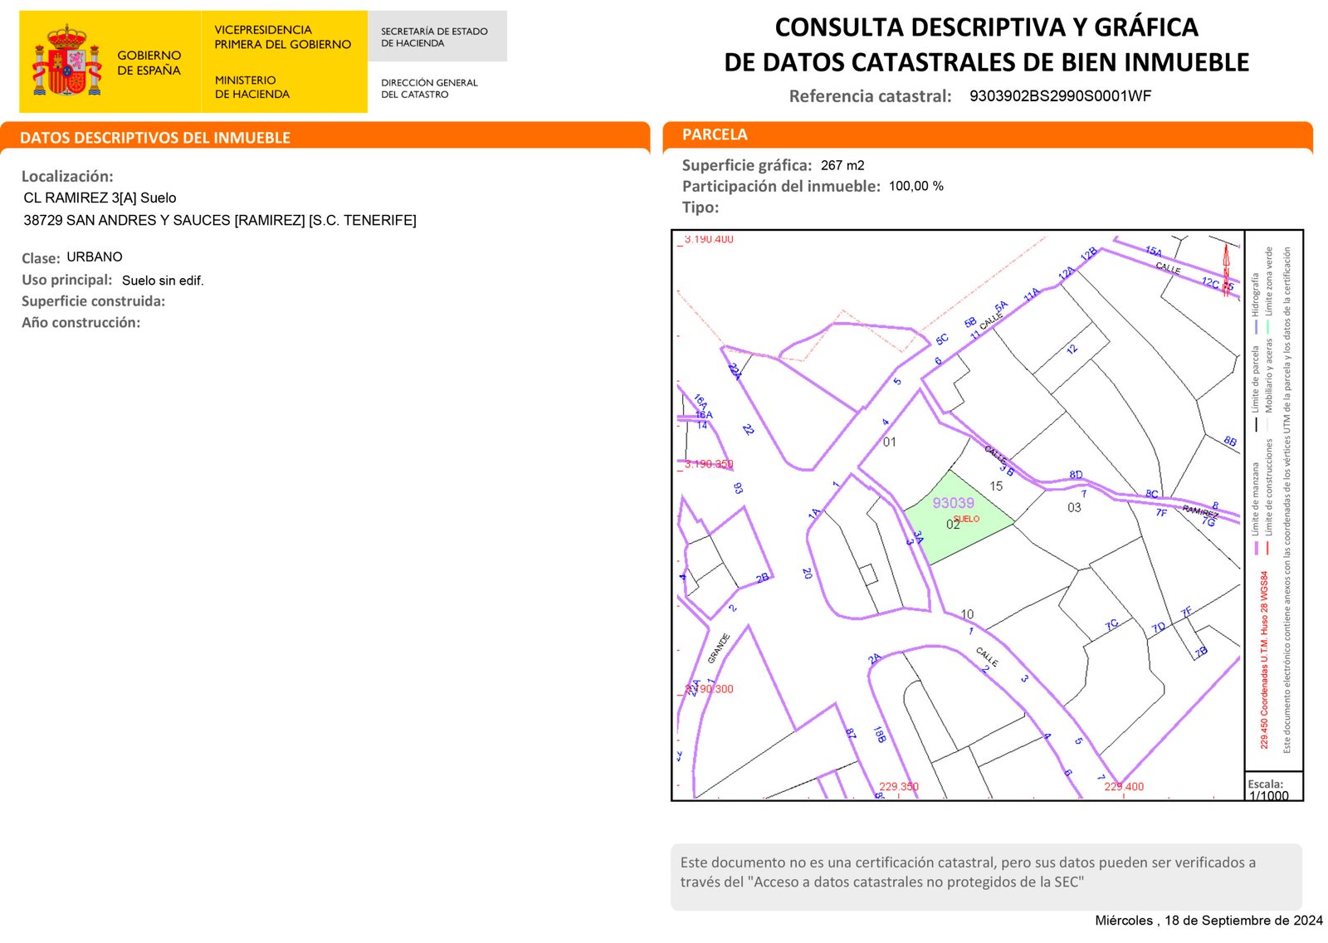Click house number '11A' on the map

[1031, 296]
